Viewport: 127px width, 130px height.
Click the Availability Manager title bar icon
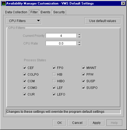4,3
